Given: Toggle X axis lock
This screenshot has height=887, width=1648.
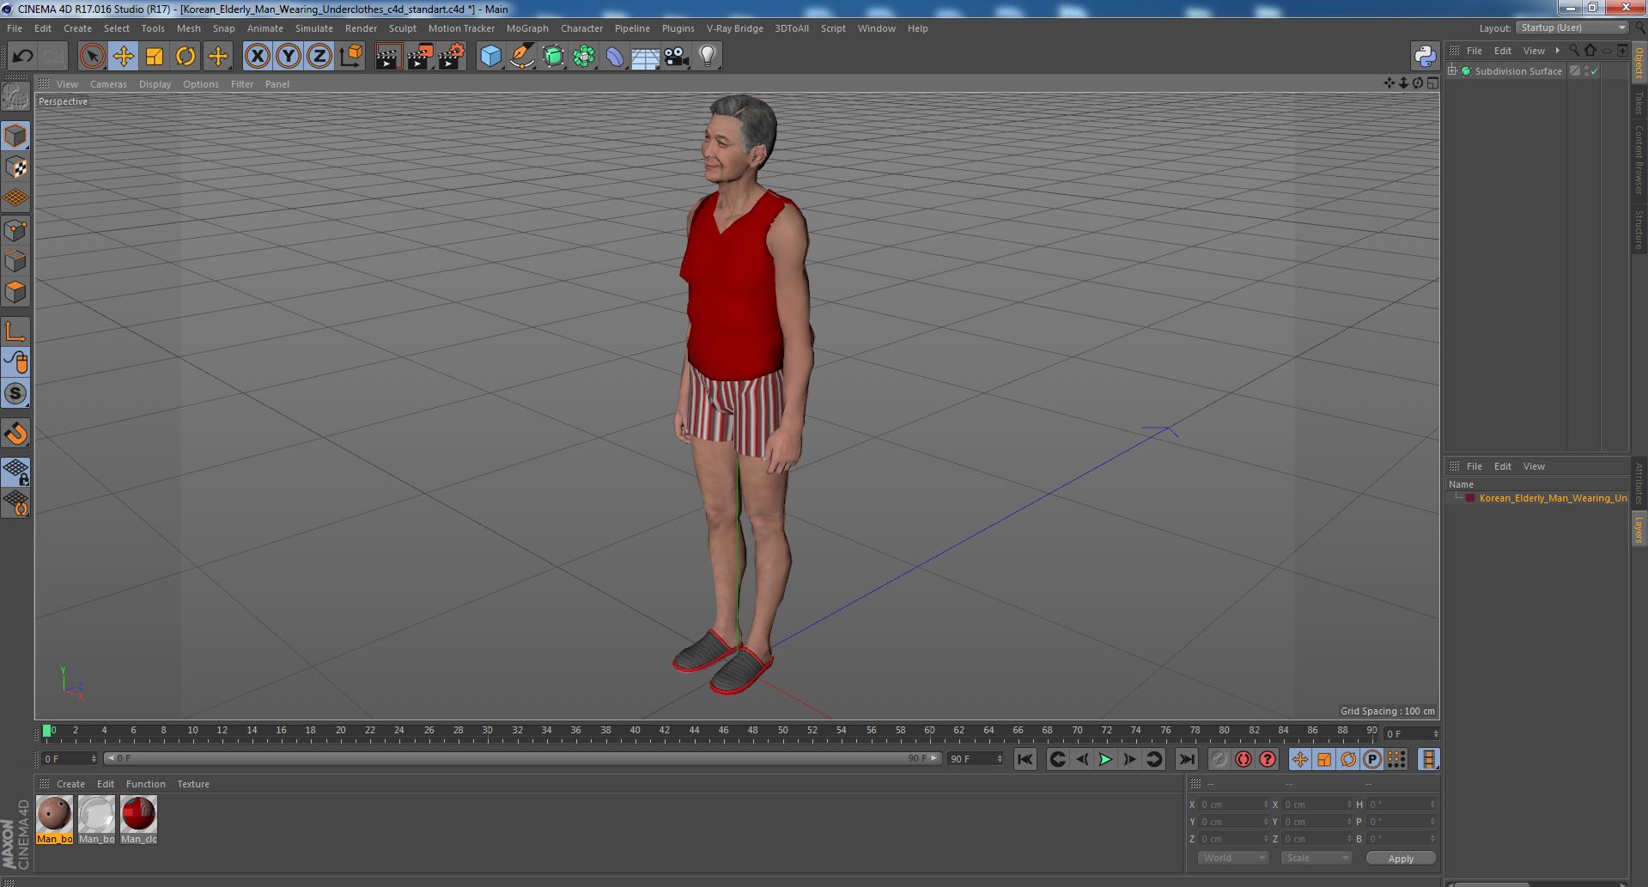Looking at the screenshot, I should click(x=257, y=57).
